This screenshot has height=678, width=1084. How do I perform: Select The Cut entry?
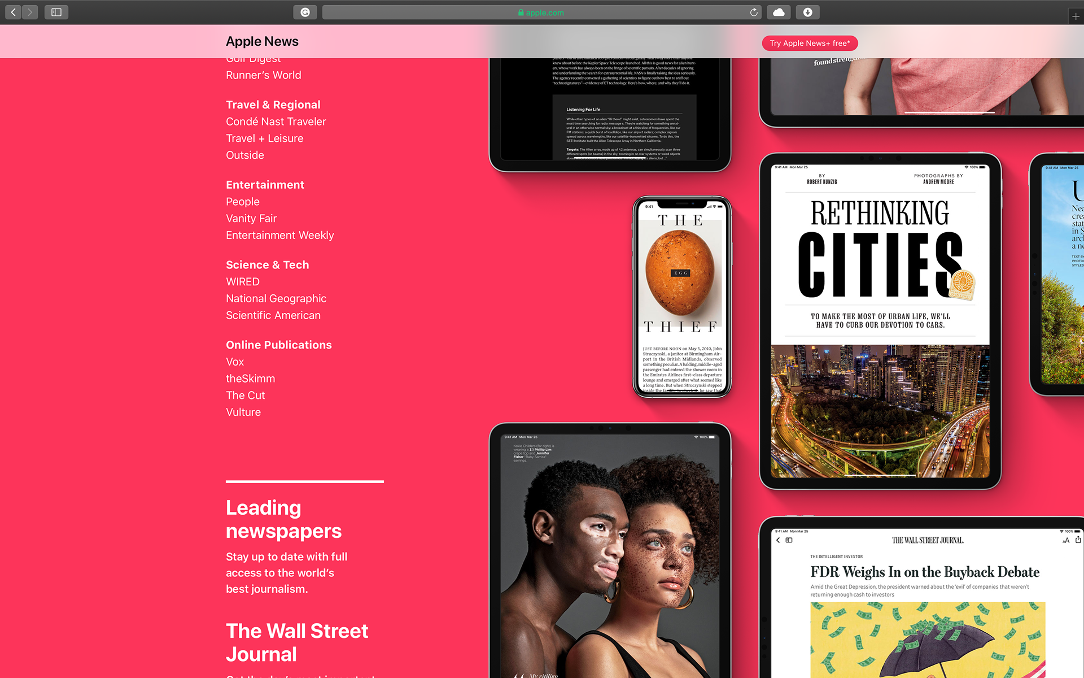245,395
